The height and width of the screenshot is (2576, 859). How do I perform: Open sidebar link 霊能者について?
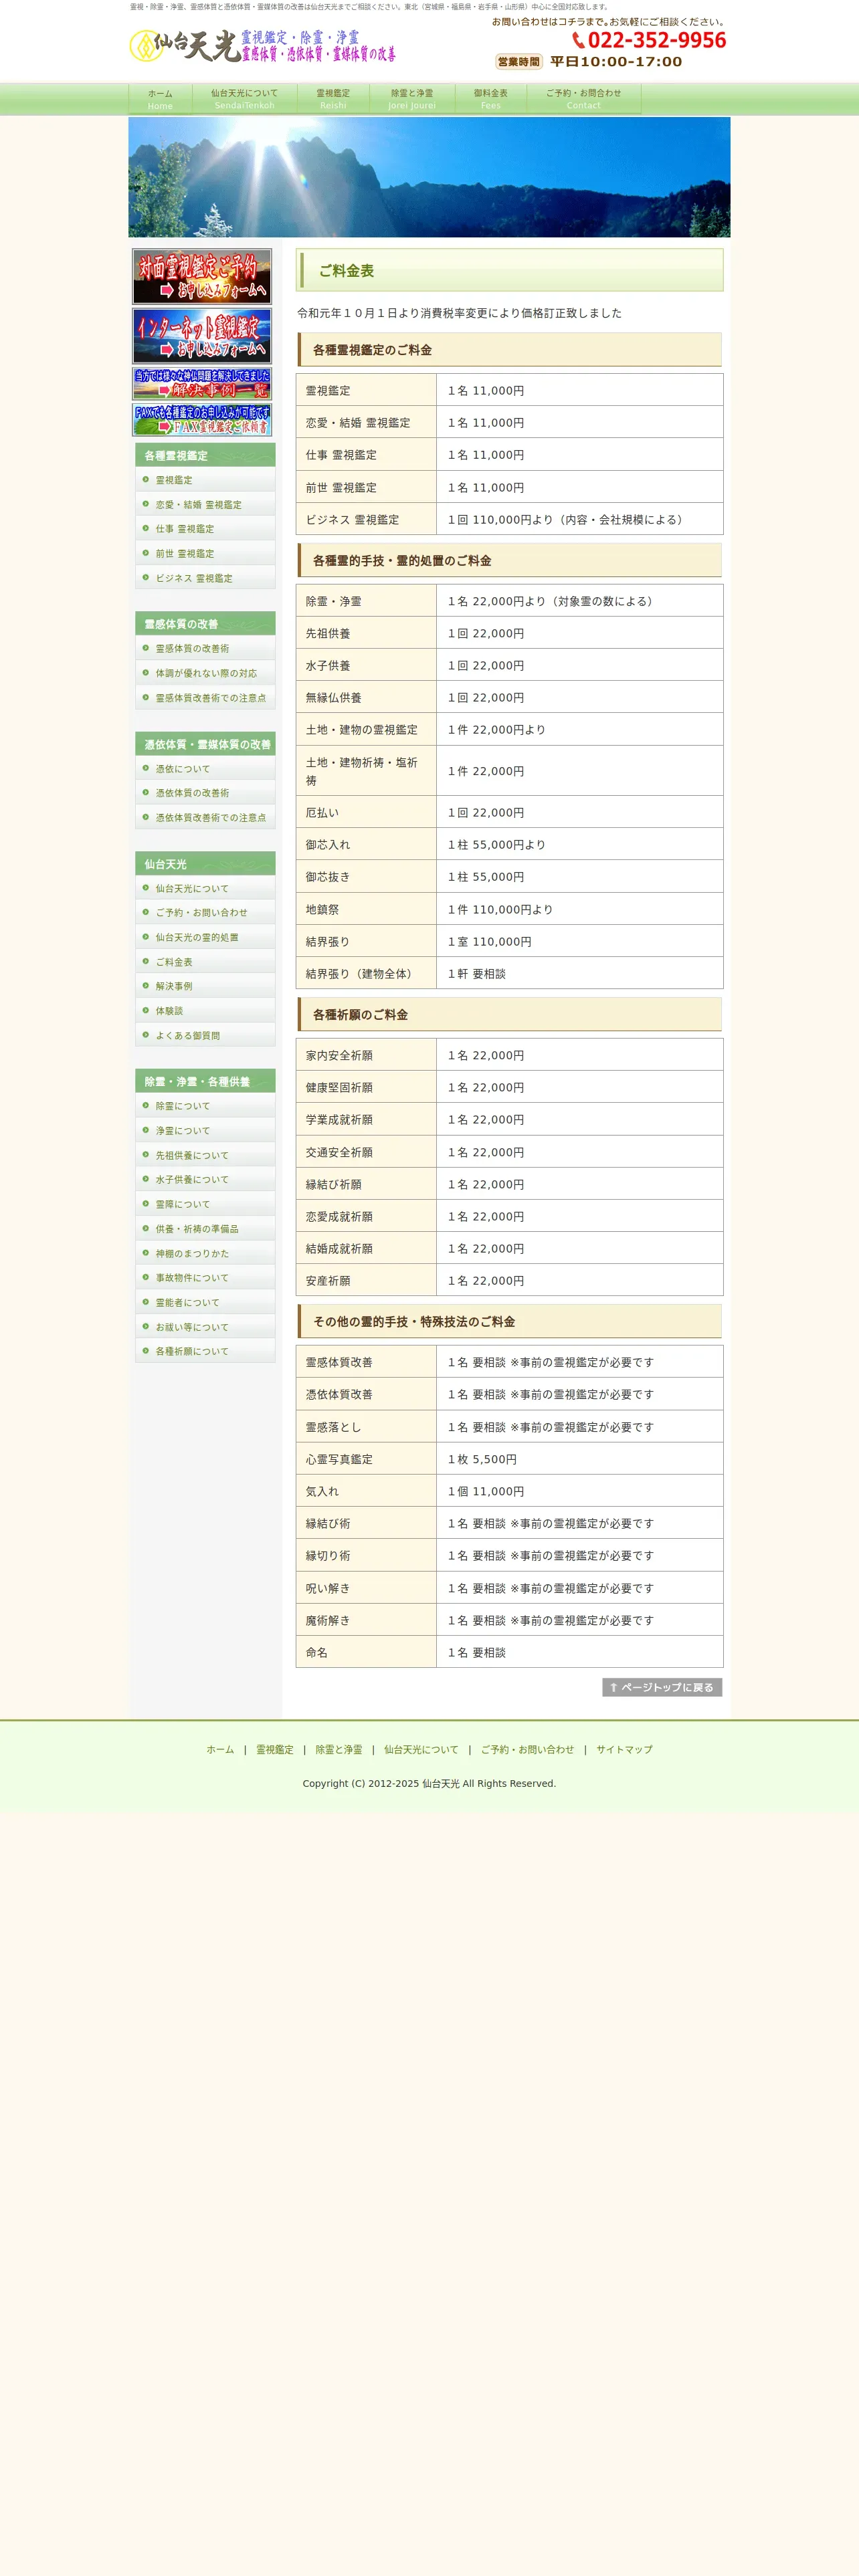[x=205, y=1302]
